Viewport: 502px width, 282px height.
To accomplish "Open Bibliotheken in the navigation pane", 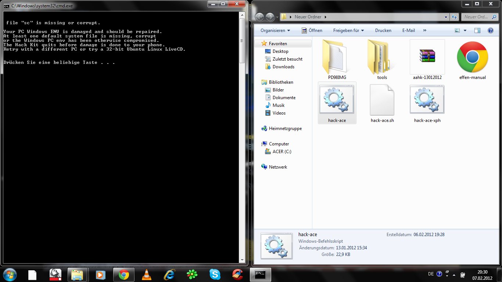I will [x=281, y=82].
